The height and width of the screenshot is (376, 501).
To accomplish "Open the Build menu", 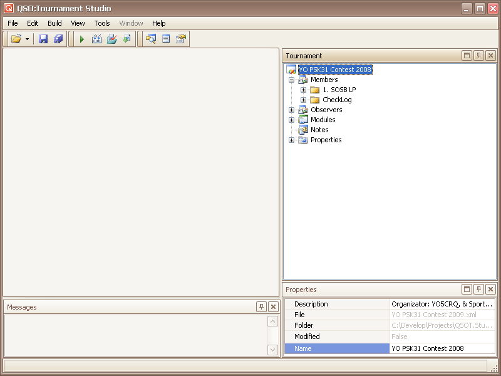I will click(54, 23).
